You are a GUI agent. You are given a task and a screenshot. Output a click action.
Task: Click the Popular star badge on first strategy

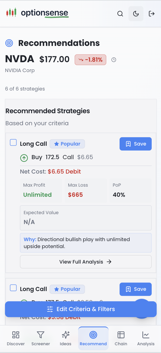67,144
